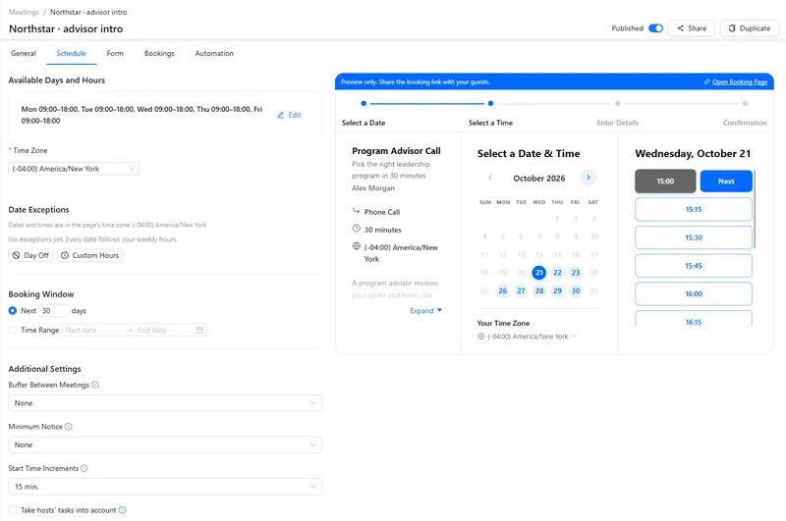The height and width of the screenshot is (521, 786).
Task: Open Start Time Increments dropdown
Action: point(165,487)
